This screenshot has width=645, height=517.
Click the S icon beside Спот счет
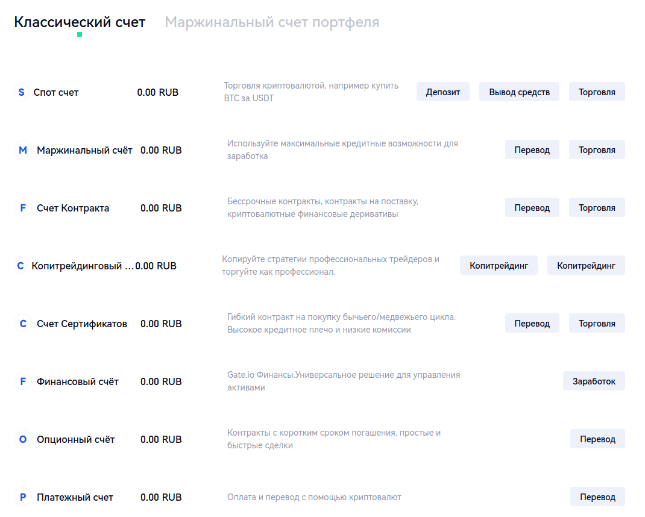pyautogui.click(x=22, y=92)
